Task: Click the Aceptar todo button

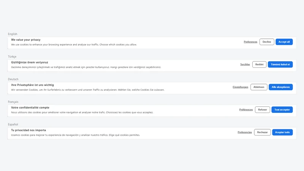Action: [x=282, y=132]
